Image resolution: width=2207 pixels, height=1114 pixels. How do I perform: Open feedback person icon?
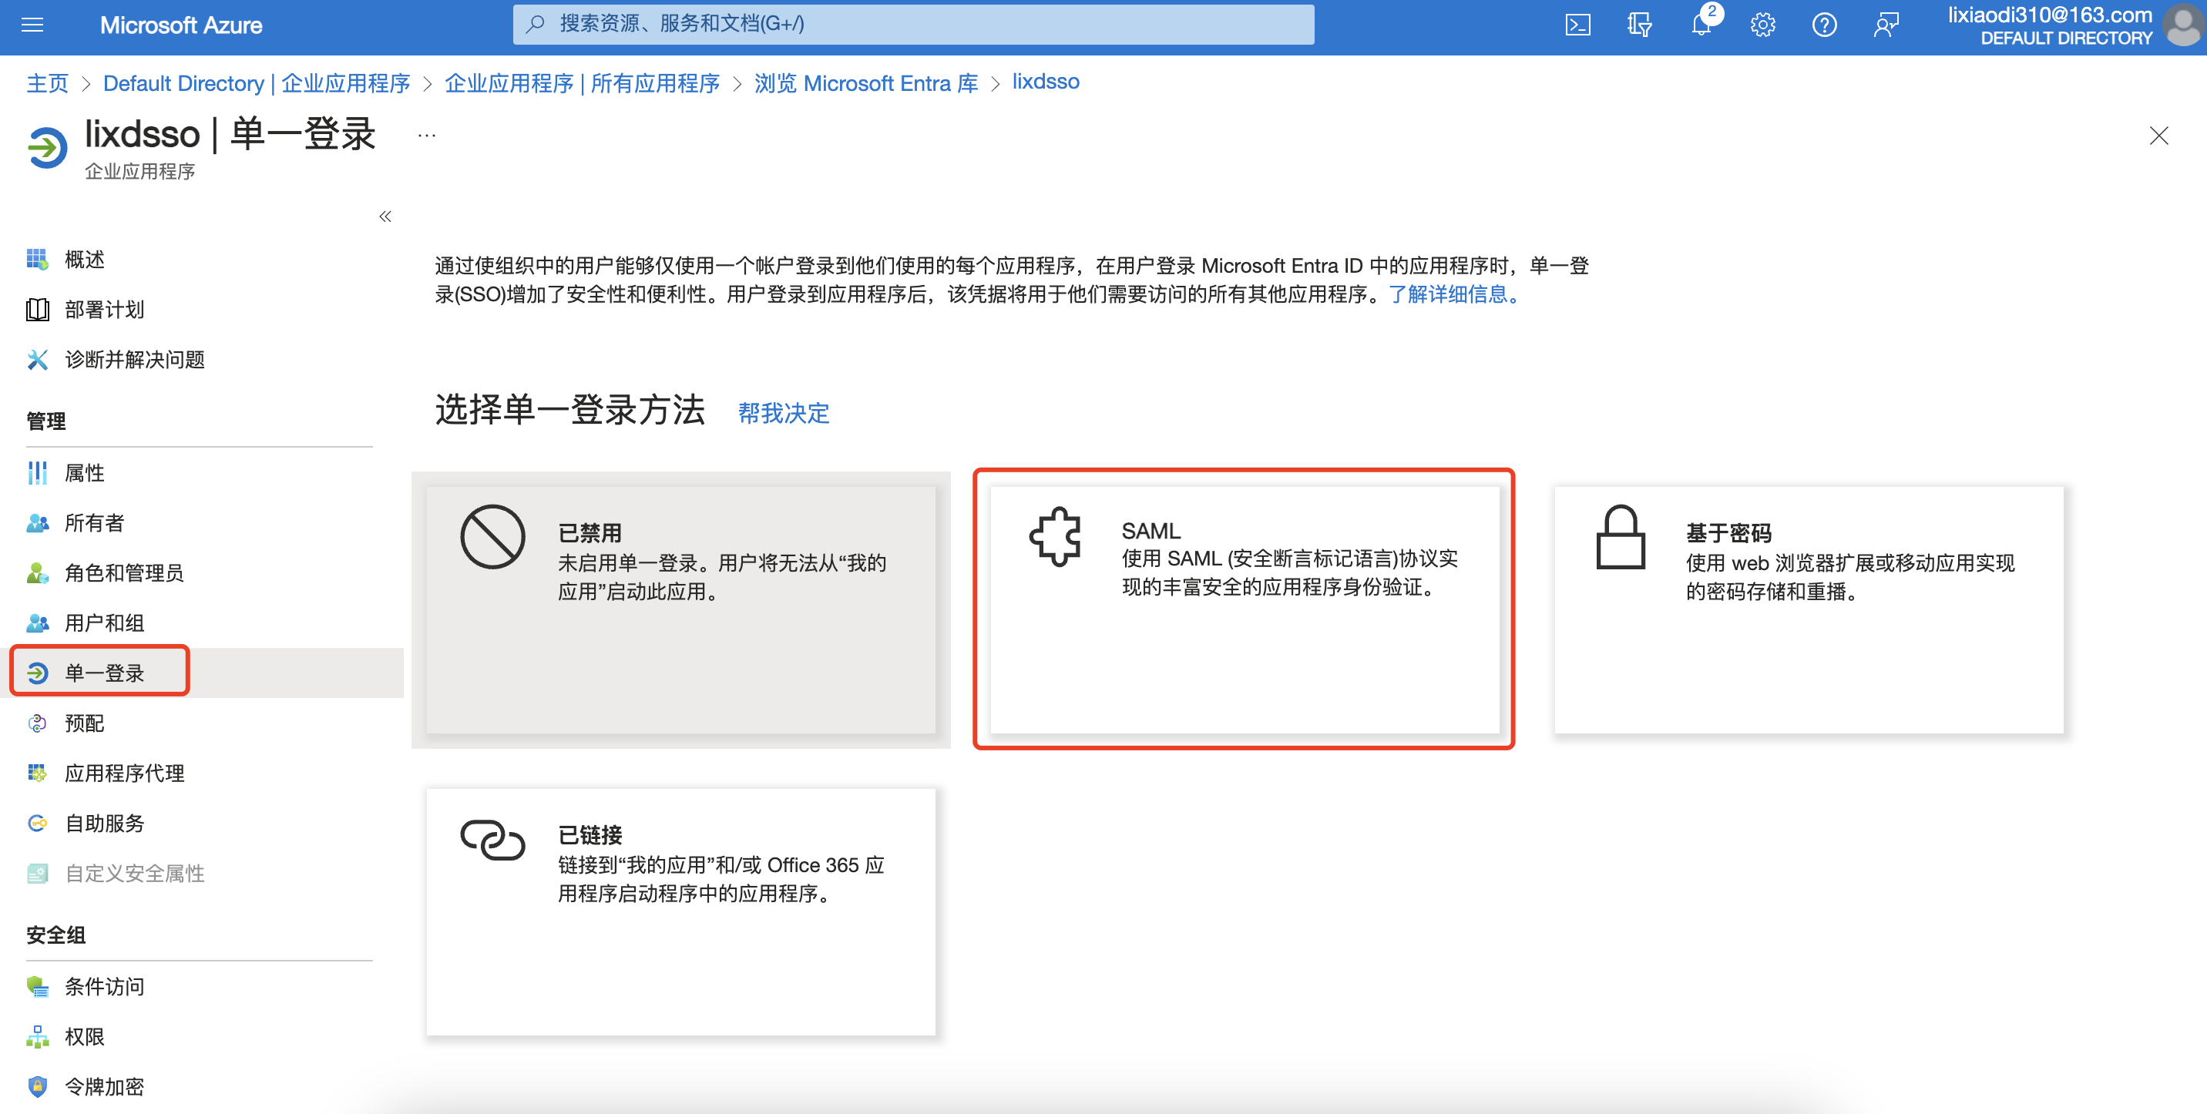tap(1886, 25)
